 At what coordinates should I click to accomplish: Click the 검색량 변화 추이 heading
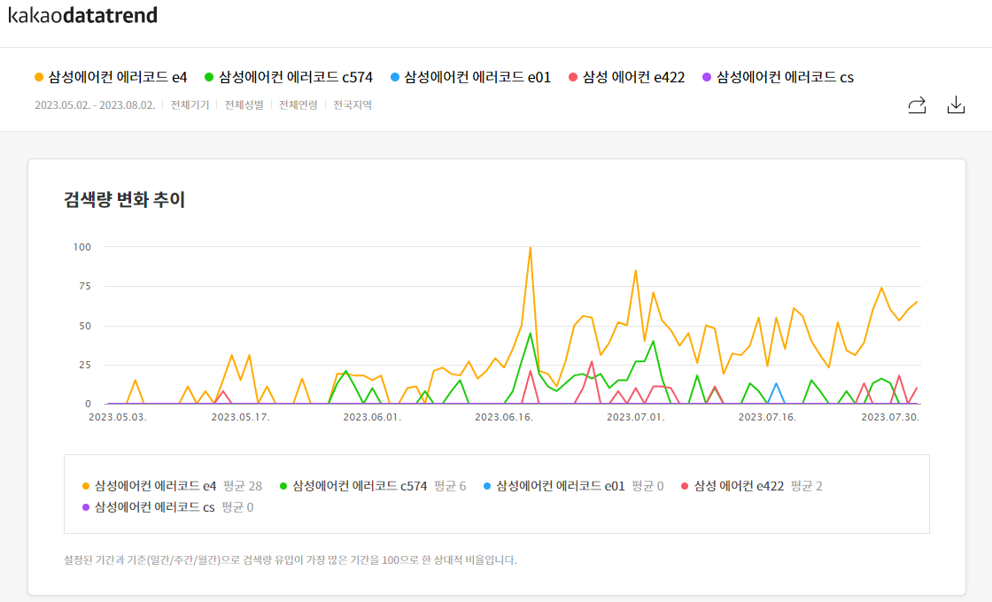click(124, 200)
